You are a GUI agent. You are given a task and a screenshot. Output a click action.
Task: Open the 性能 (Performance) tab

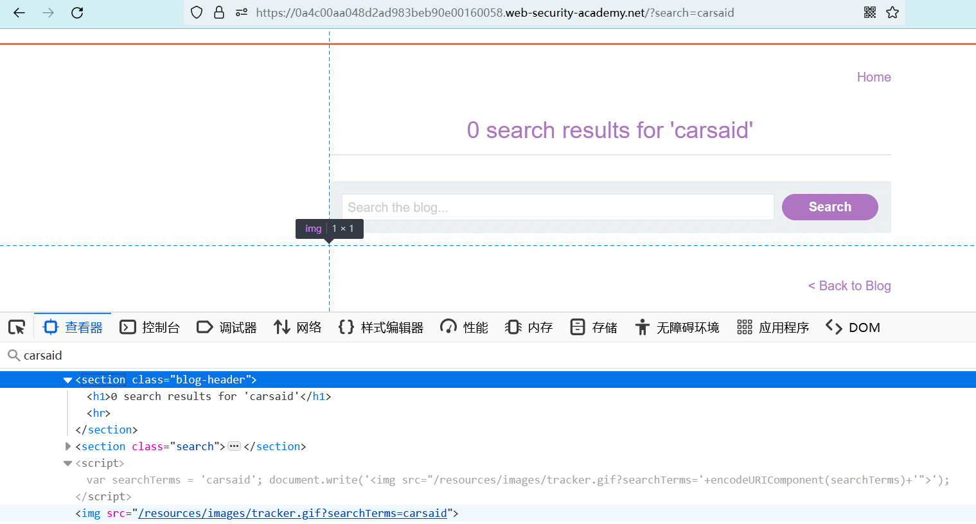coord(464,327)
